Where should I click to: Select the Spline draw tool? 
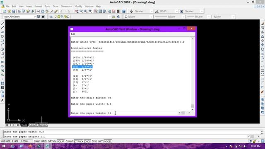tap(2, 58)
